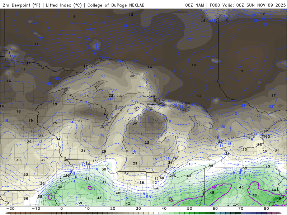
Task: Click the '80' color scale label
Action: [x=267, y=209]
